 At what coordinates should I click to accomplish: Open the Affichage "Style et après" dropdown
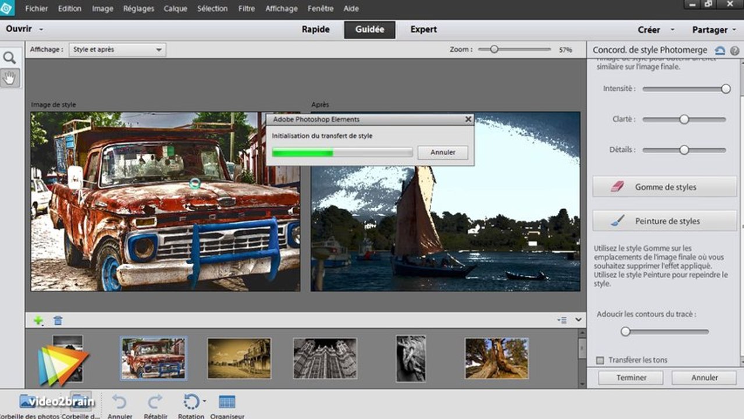click(118, 50)
